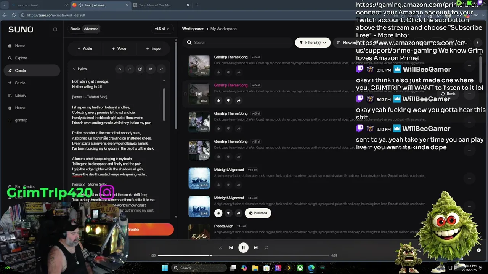Image resolution: width=488 pixels, height=274 pixels.
Task: Add a Voice to the song
Action: [x=119, y=49]
